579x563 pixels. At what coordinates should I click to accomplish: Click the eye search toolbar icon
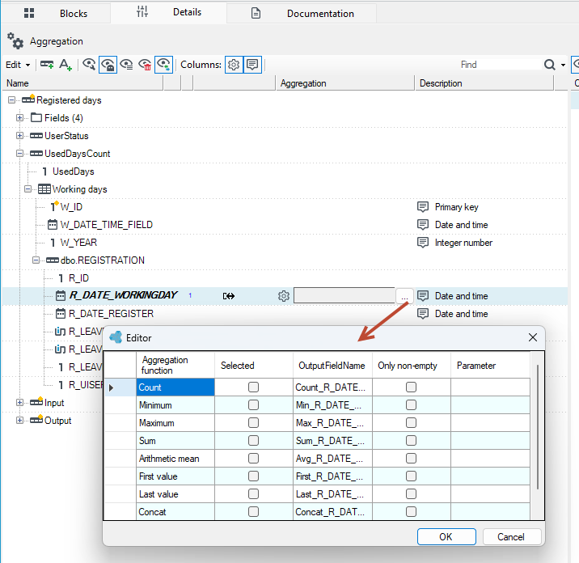pyautogui.click(x=89, y=65)
